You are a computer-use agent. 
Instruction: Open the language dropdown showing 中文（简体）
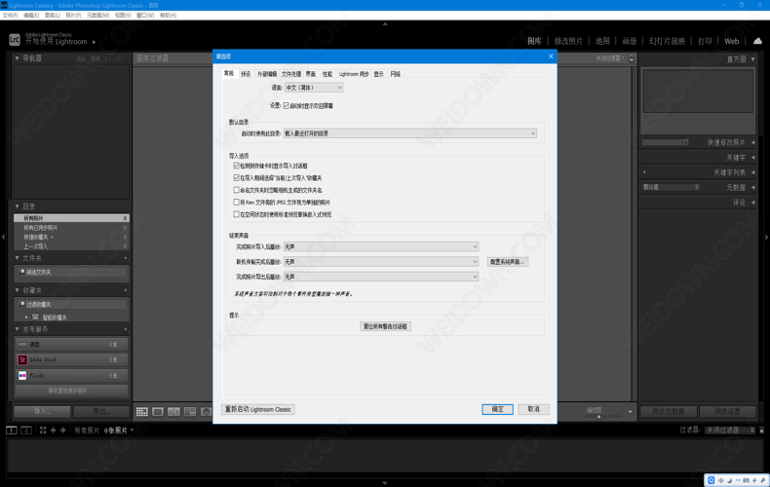click(314, 88)
